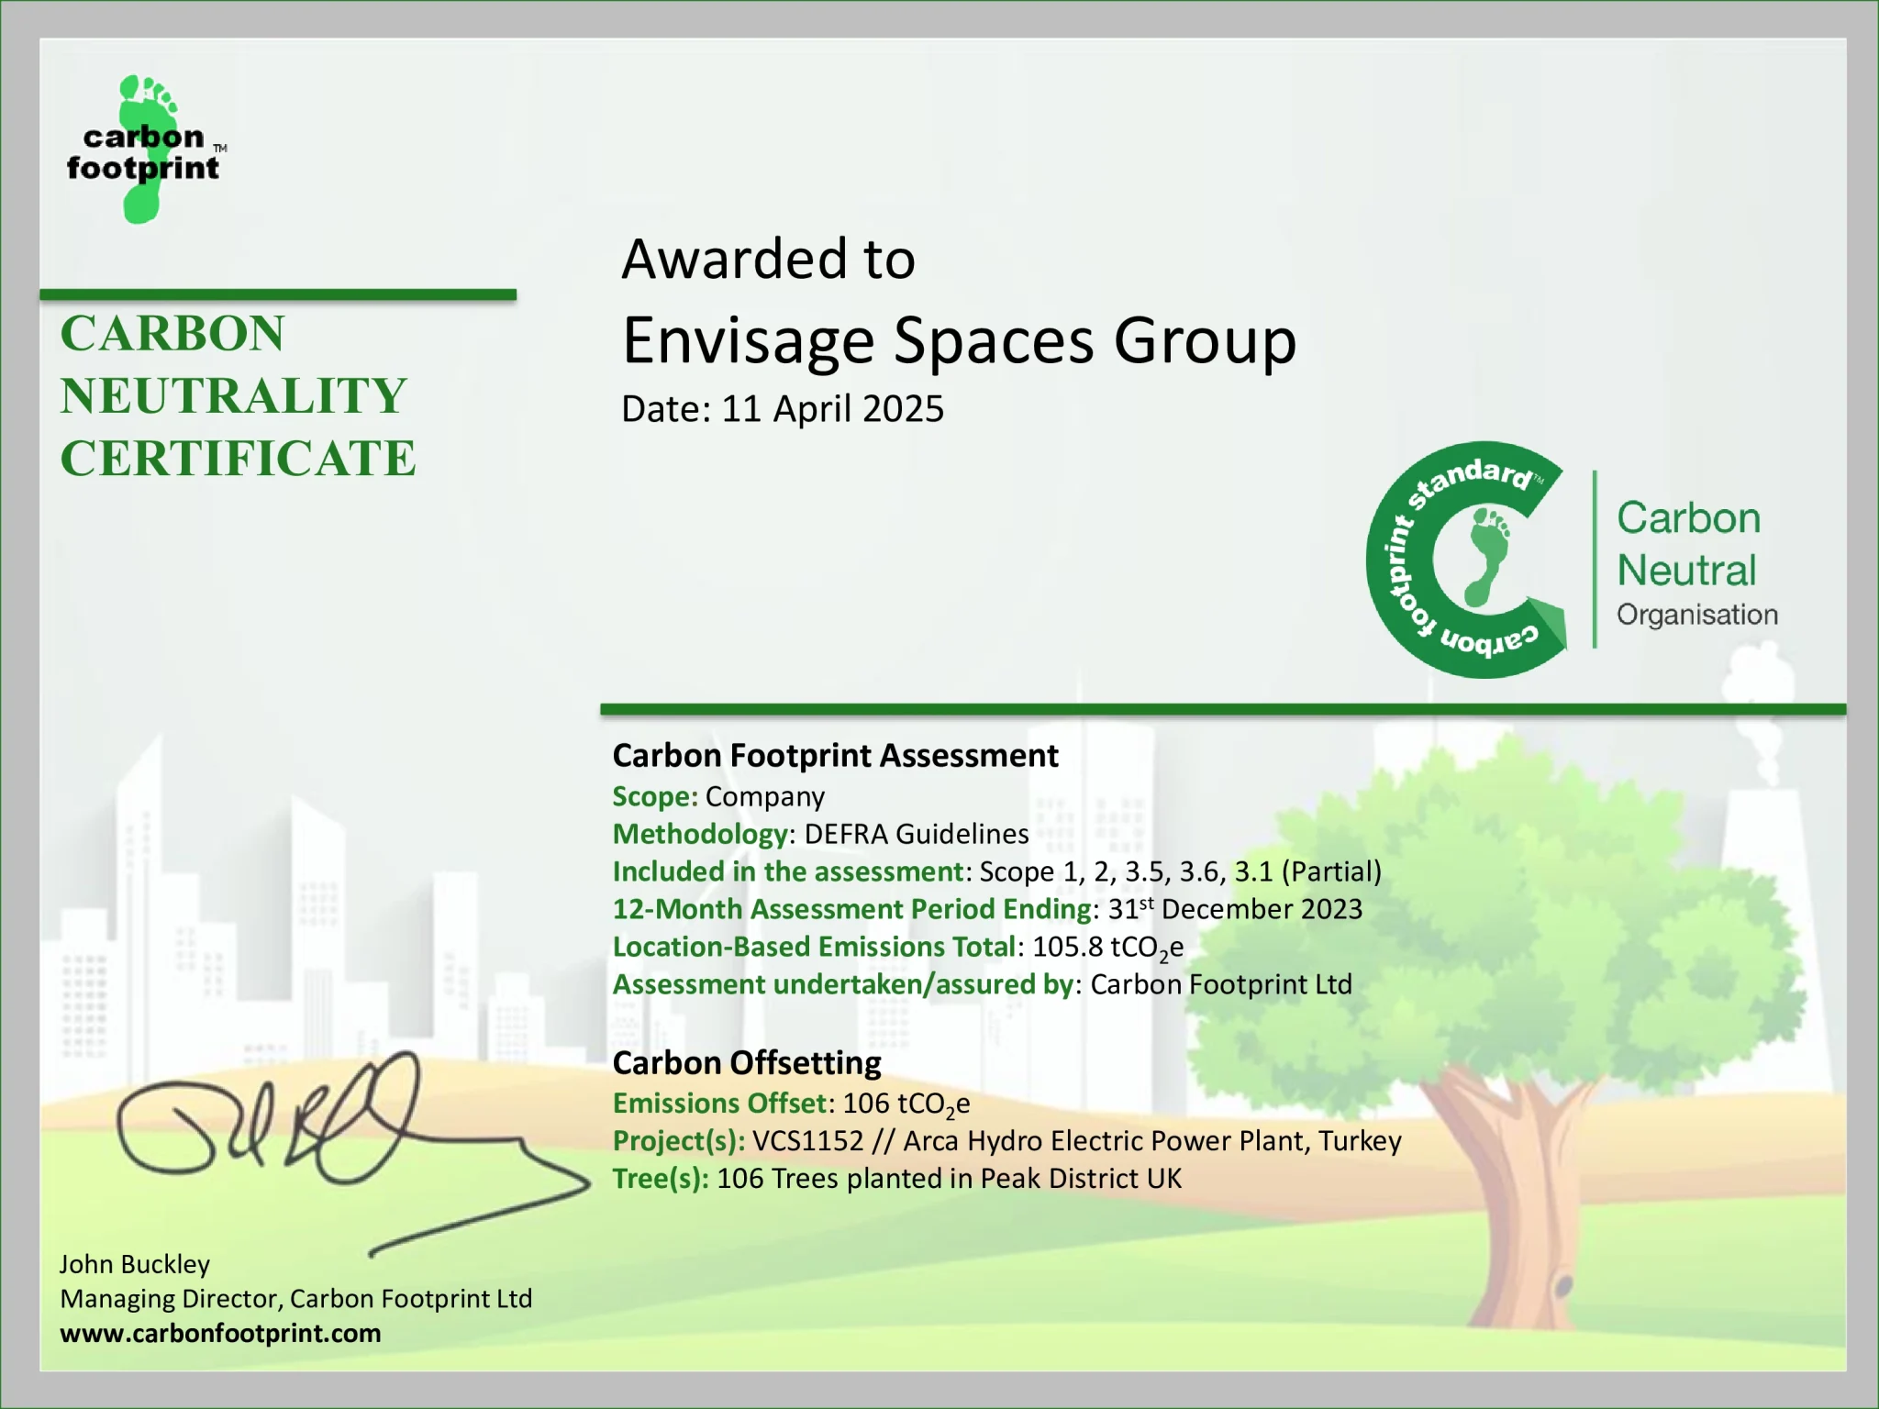Click the Carbon Neutrality Certificate title
This screenshot has width=1879, height=1409.
point(237,395)
